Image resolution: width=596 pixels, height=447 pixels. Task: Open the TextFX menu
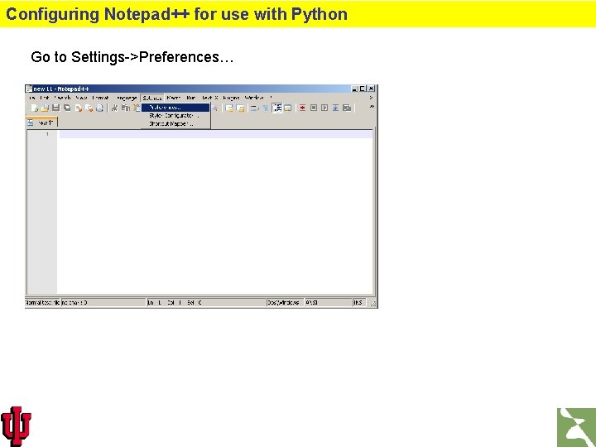pos(209,98)
